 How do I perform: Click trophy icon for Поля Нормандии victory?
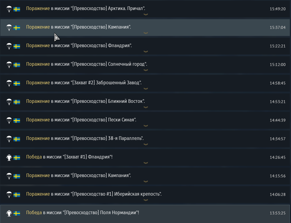coord(9,213)
